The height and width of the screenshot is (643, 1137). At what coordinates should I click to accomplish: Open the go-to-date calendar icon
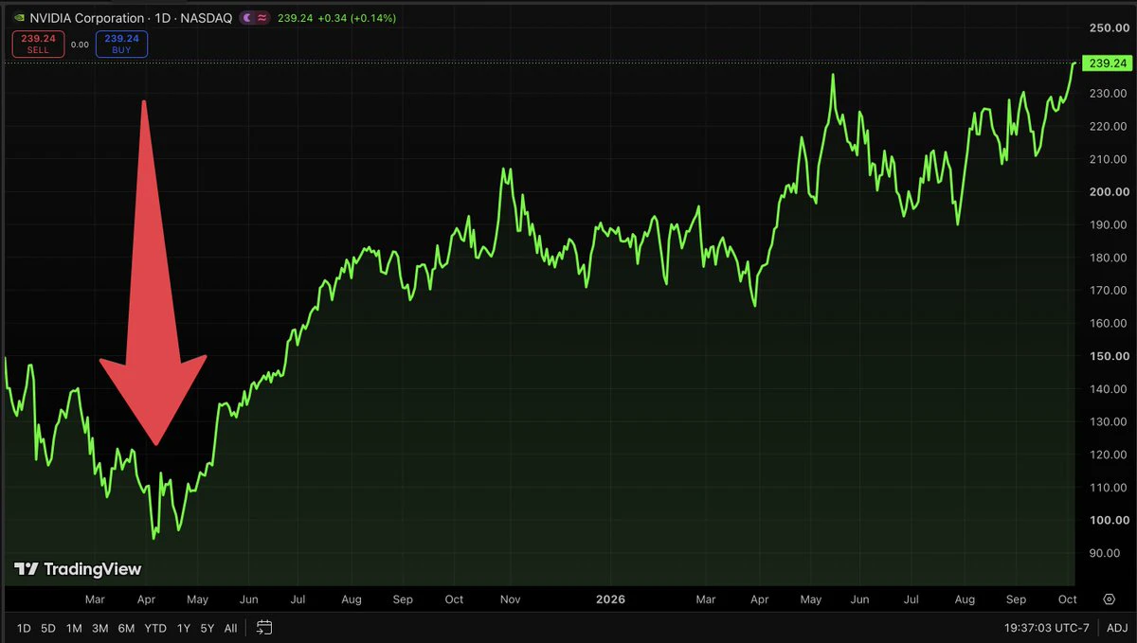264,627
